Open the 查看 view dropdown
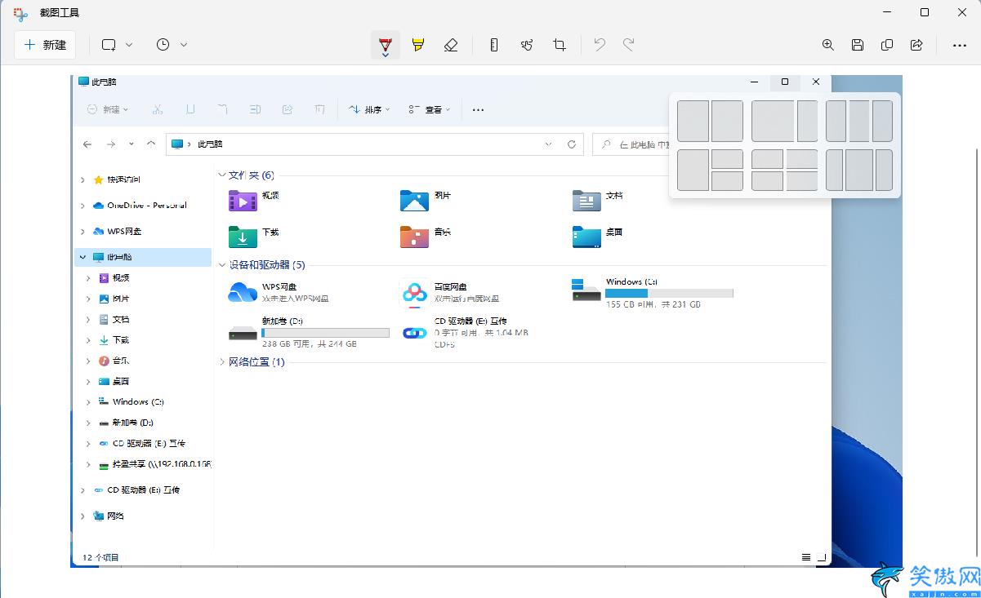The width and height of the screenshot is (981, 598). click(430, 109)
